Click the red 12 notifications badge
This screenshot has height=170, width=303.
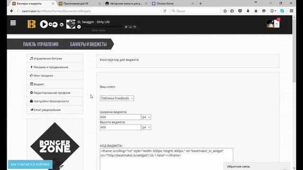click(278, 19)
